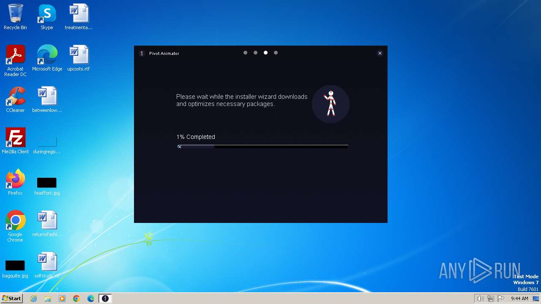
Task: Click the 9:44 AM system clock
Action: pos(519,299)
